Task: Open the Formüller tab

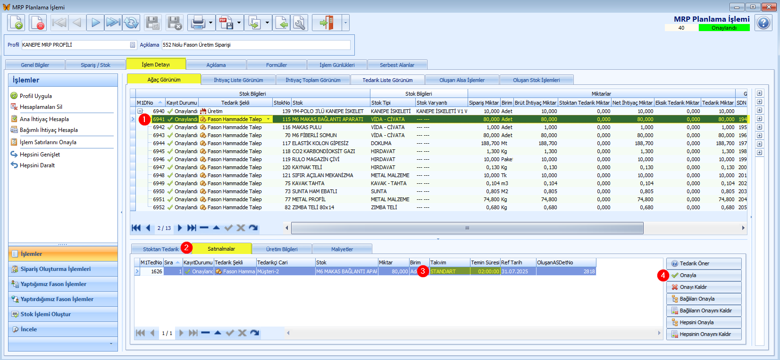Action: tap(277, 65)
